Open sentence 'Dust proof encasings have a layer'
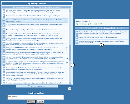This screenshot has width=130, height=104. 35,30
